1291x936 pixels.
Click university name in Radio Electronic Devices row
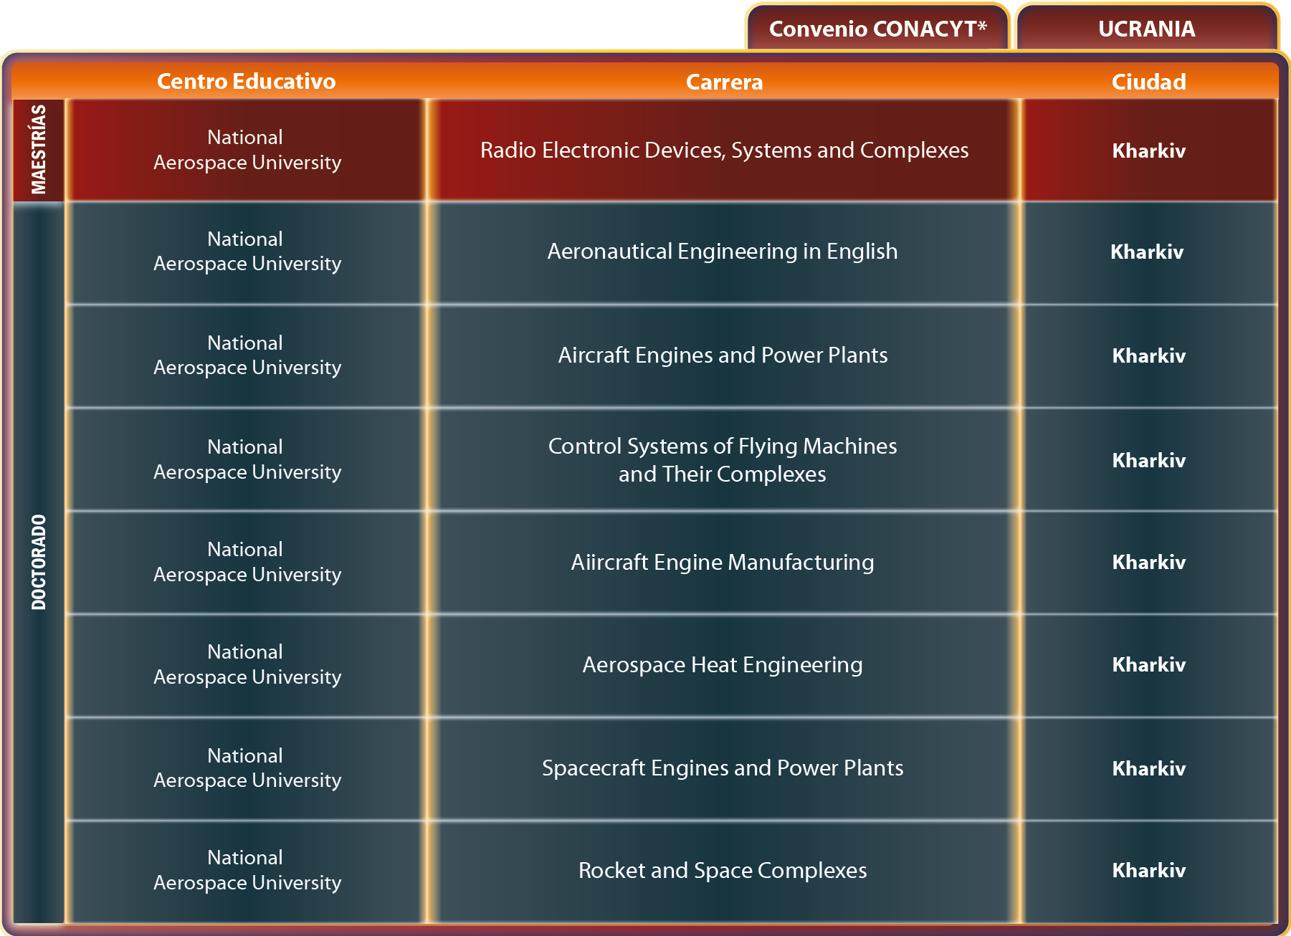pos(247,150)
